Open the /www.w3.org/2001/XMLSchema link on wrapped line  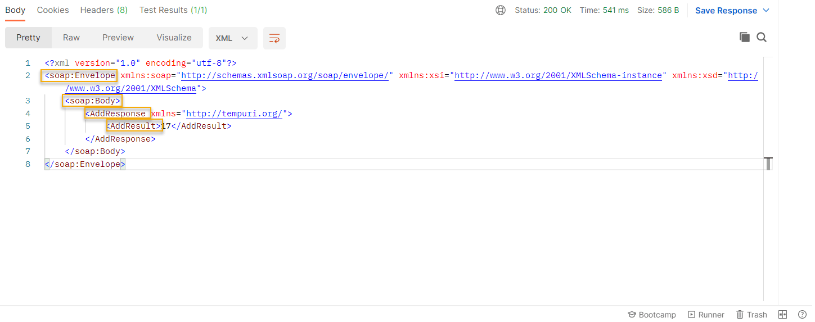coord(130,88)
